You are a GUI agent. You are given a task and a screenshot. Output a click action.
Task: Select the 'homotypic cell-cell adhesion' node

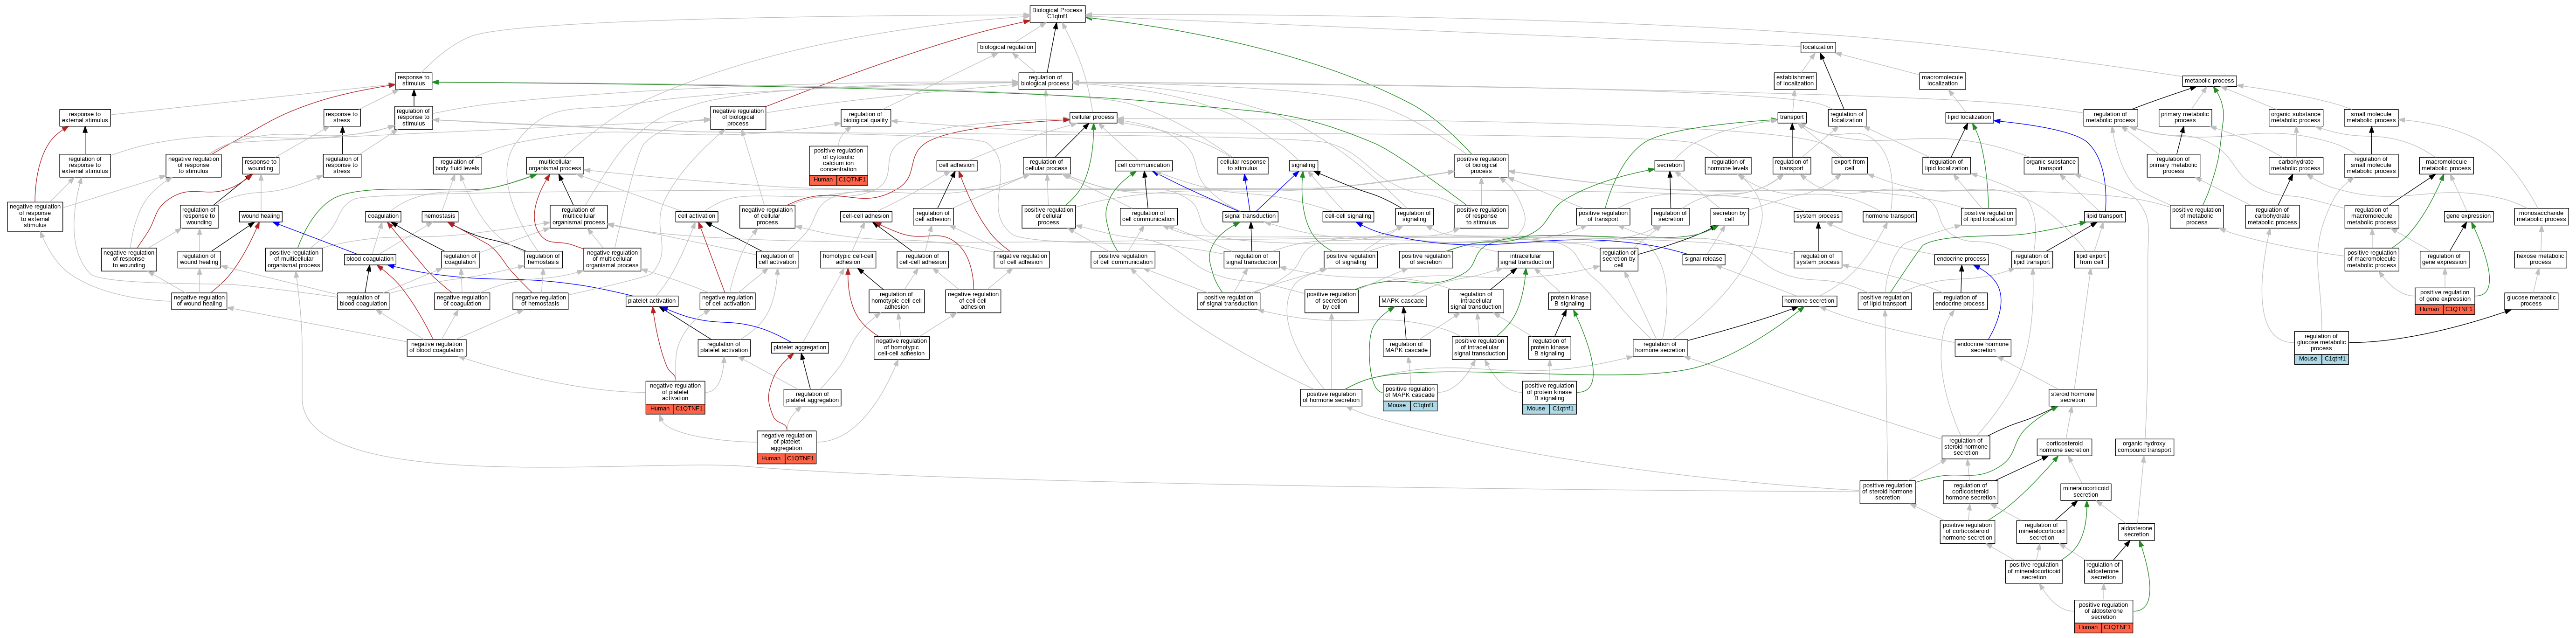click(848, 259)
